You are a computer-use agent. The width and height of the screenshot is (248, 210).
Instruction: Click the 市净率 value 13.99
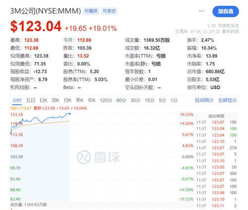point(211,56)
